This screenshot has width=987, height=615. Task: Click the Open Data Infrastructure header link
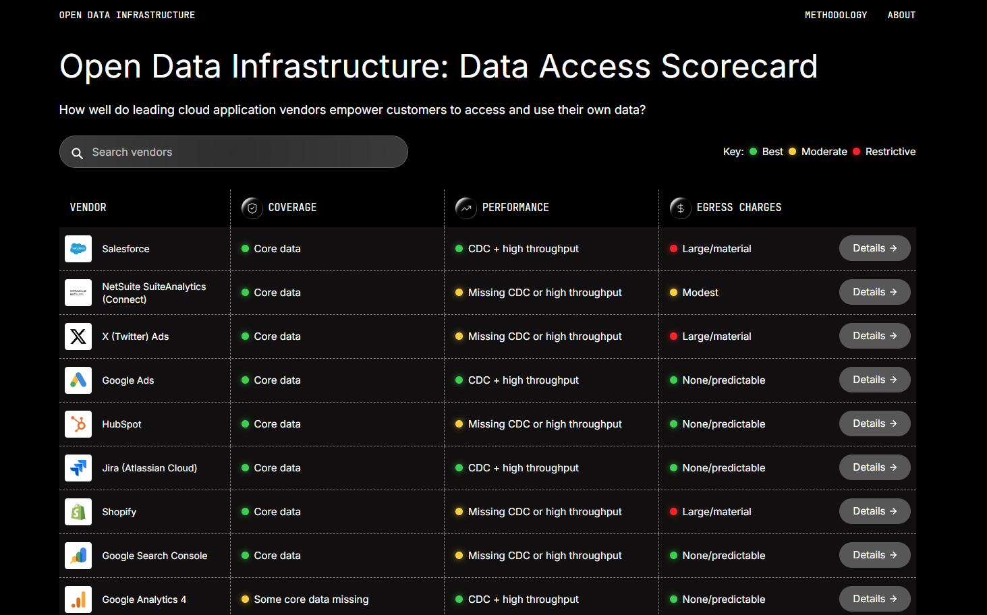tap(127, 15)
